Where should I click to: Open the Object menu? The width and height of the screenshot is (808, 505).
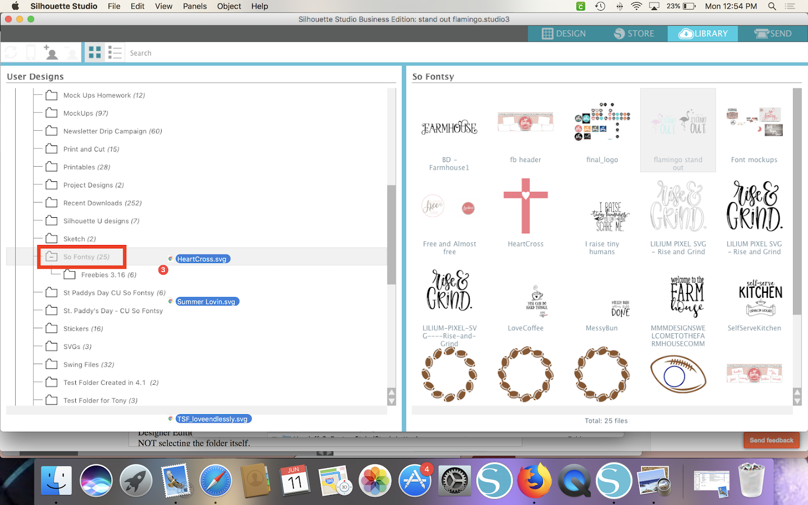229,6
